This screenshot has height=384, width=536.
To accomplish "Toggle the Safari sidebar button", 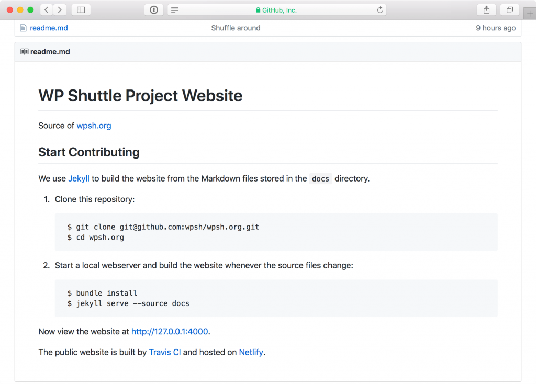I will [x=81, y=10].
